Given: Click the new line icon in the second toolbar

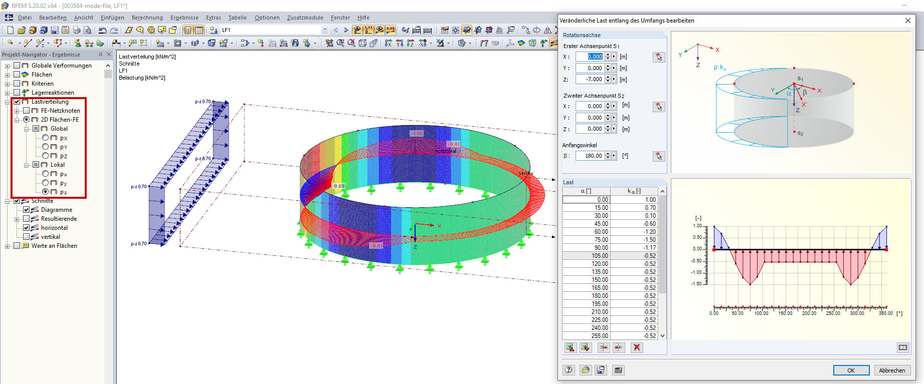Looking at the screenshot, I should pos(28,43).
